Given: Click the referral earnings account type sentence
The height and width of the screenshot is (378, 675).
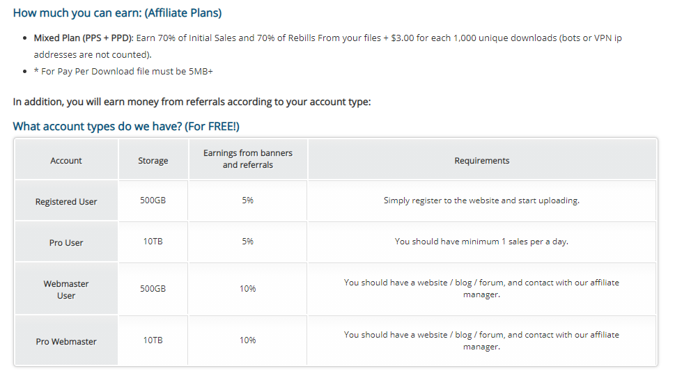Looking at the screenshot, I should click(x=192, y=102).
